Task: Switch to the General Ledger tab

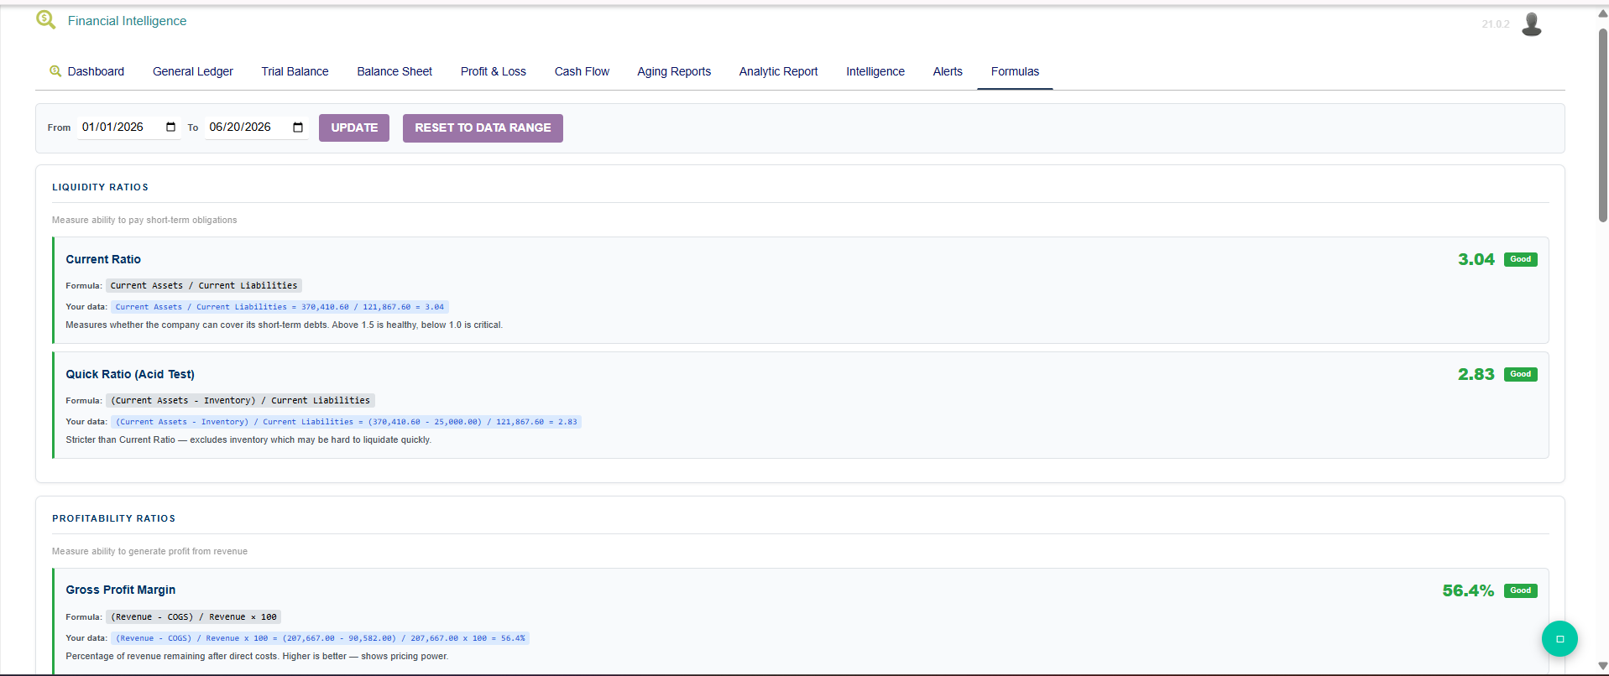Action: tap(193, 72)
